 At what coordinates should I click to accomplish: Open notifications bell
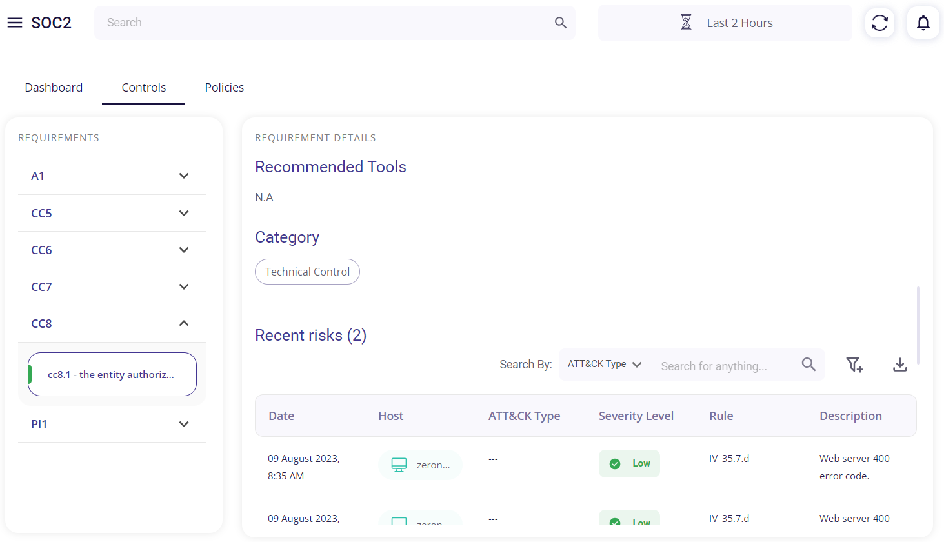pyautogui.click(x=923, y=23)
